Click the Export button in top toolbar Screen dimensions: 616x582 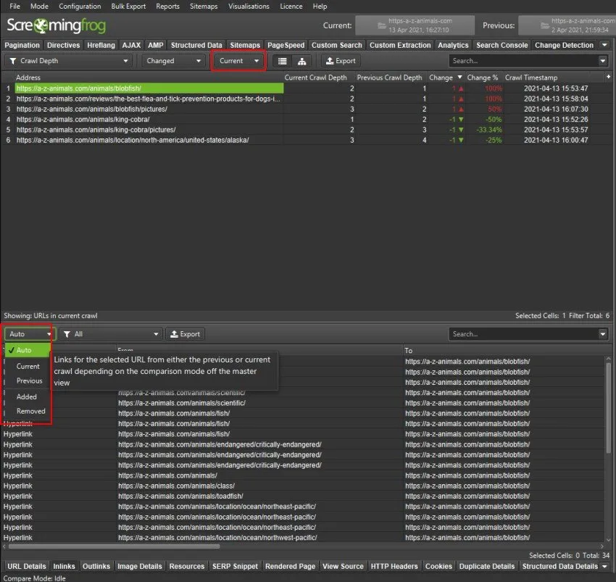tap(341, 61)
